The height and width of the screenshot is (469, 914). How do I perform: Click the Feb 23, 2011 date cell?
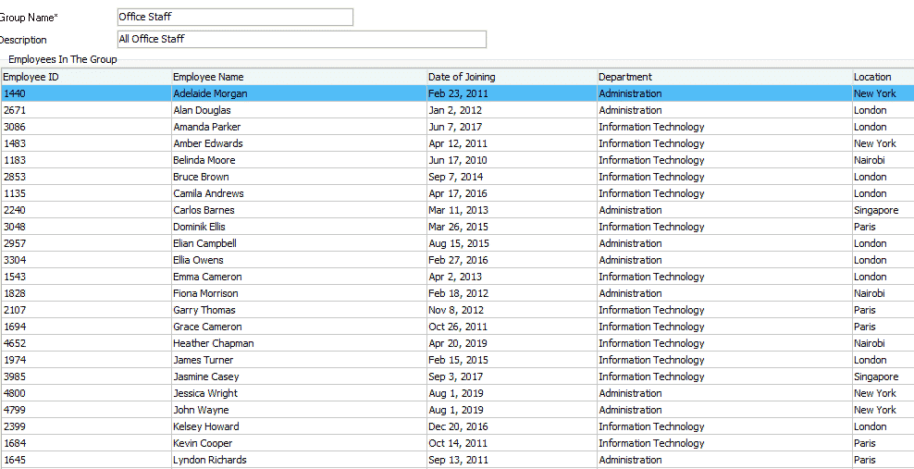click(x=512, y=93)
